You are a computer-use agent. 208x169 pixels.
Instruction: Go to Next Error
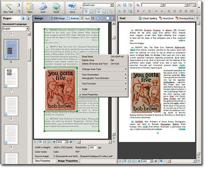coord(166,18)
